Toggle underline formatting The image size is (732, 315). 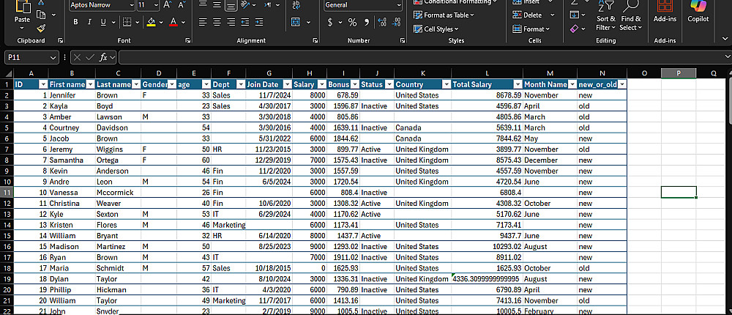(102, 23)
